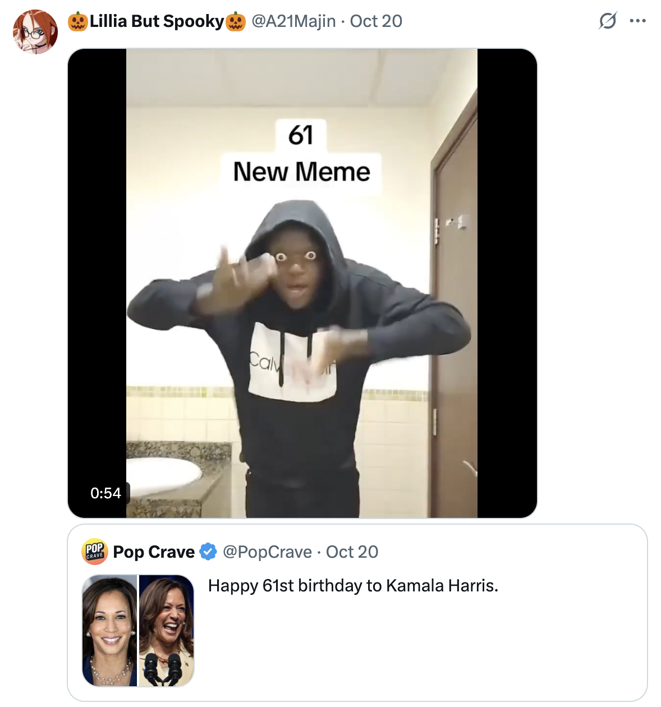Click the pumpkin emoji before Lillia's name
This screenshot has height=707, width=661.
78,22
